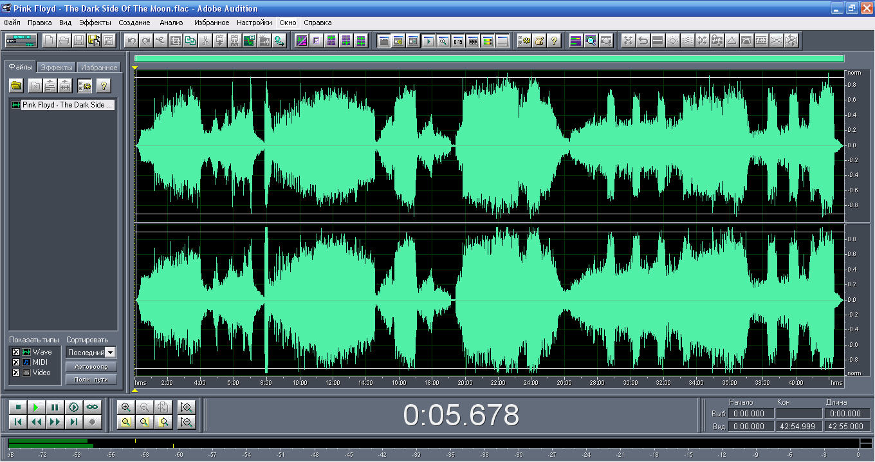Image resolution: width=875 pixels, height=462 pixels.
Task: Click the Автовоспр button
Action: tap(91, 367)
